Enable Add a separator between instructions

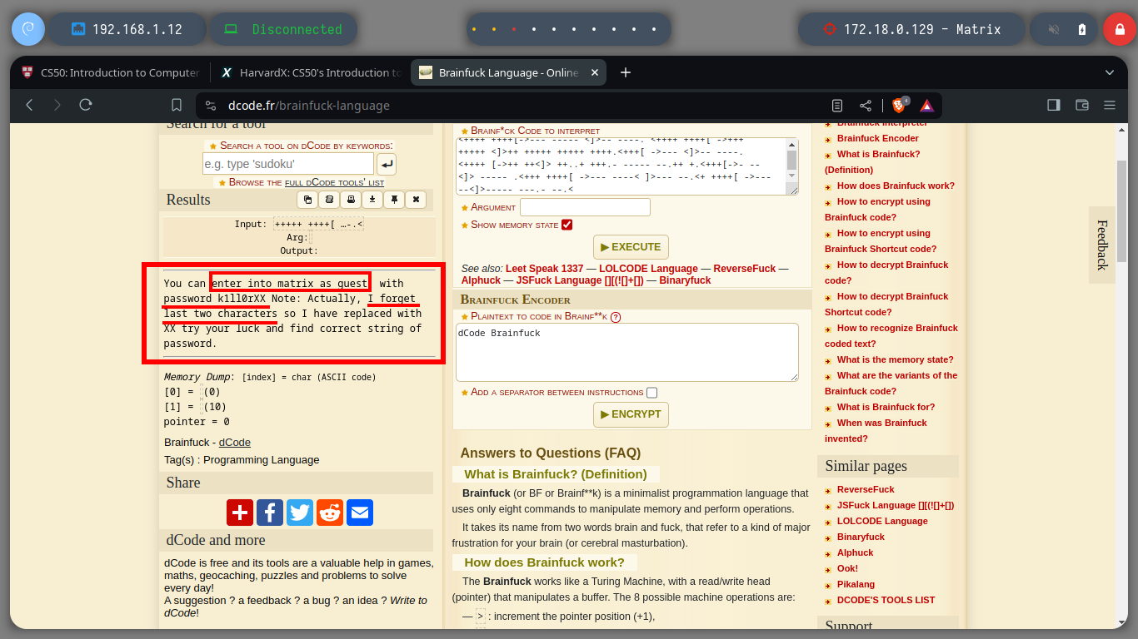(651, 393)
